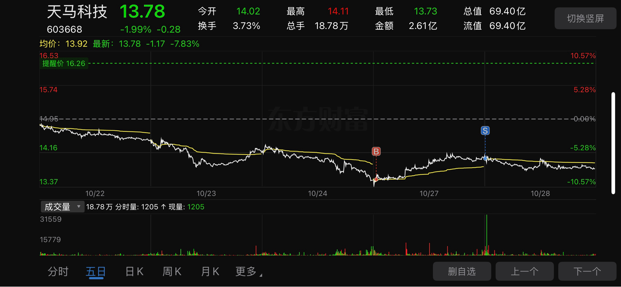Tap the 现量 value 1205
Screen dimensions: 621x287
click(x=196, y=207)
